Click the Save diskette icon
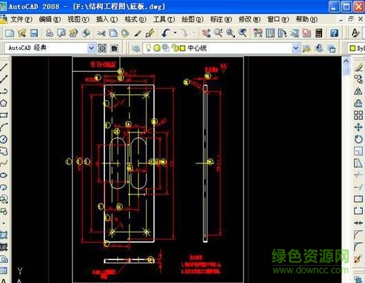Image resolution: width=365 pixels, height=283 pixels. 34,33
